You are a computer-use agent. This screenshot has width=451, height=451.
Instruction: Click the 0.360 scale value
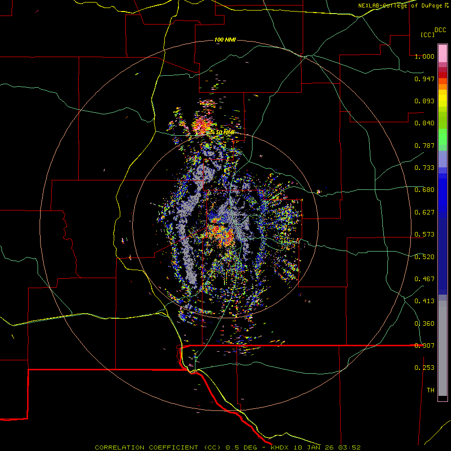point(424,324)
